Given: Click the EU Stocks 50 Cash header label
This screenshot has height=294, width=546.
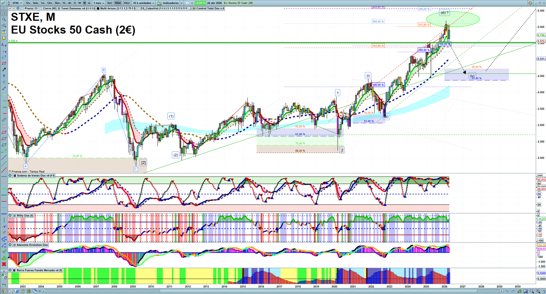Looking at the screenshot, I should pos(238,3).
